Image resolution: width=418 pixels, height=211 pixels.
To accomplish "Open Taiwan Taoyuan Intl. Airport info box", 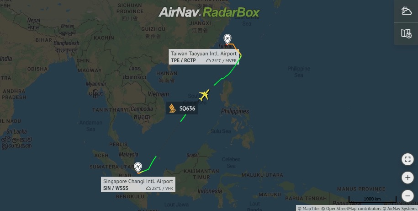I will point(204,57).
